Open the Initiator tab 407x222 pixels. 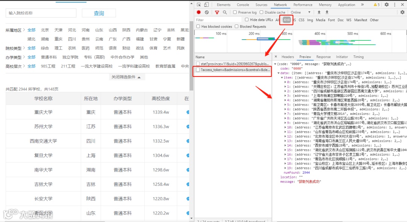pos(342,57)
